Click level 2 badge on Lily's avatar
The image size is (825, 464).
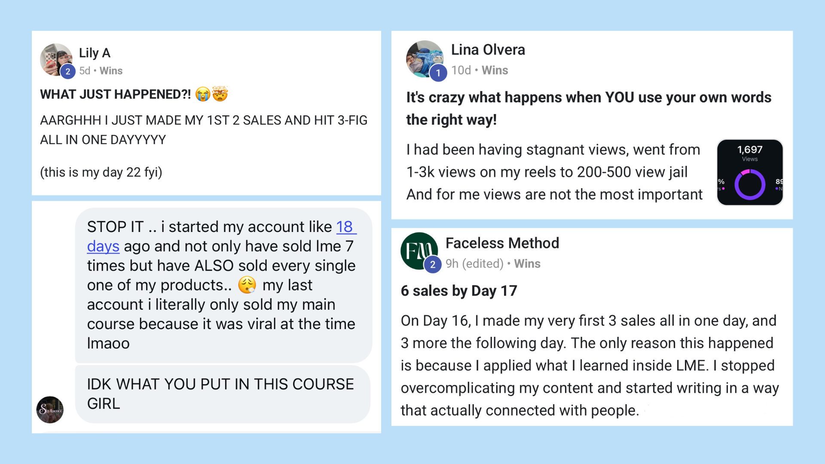tap(68, 72)
